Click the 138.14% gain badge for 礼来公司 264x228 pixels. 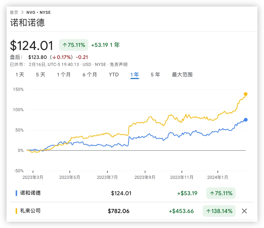coord(219,211)
